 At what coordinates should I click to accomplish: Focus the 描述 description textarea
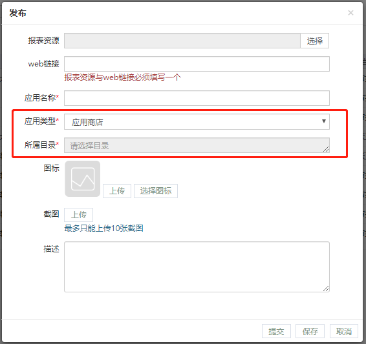click(197, 267)
